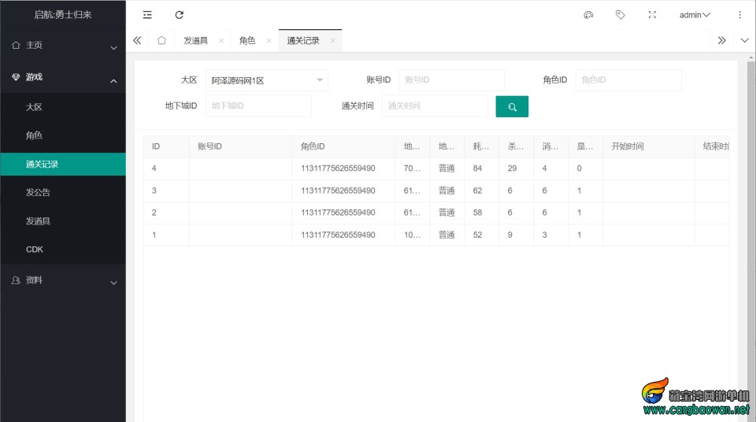The width and height of the screenshot is (756, 422).
Task: Toggle sidebar collapse menu icon
Action: (147, 15)
